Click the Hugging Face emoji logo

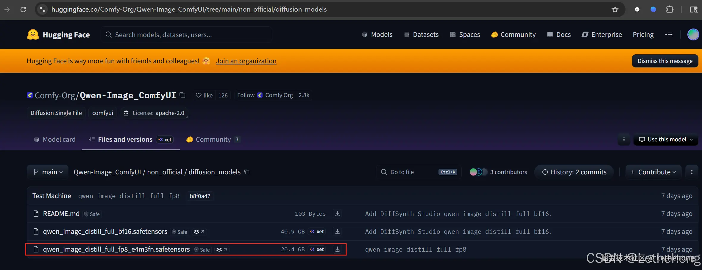[x=33, y=34]
